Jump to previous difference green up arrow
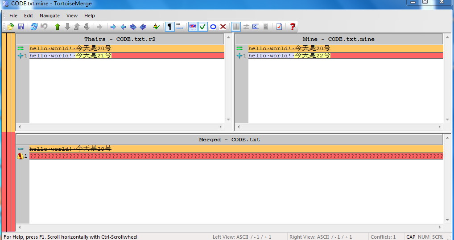 58,27
